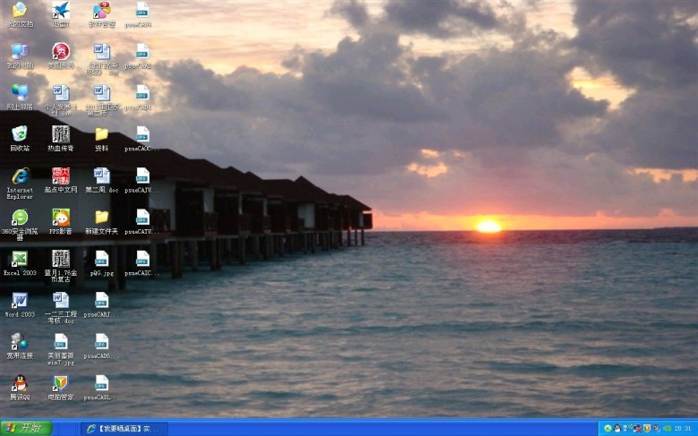Image resolution: width=698 pixels, height=436 pixels.
Task: Open the 起点中文网 shortcut
Action: [x=60, y=176]
